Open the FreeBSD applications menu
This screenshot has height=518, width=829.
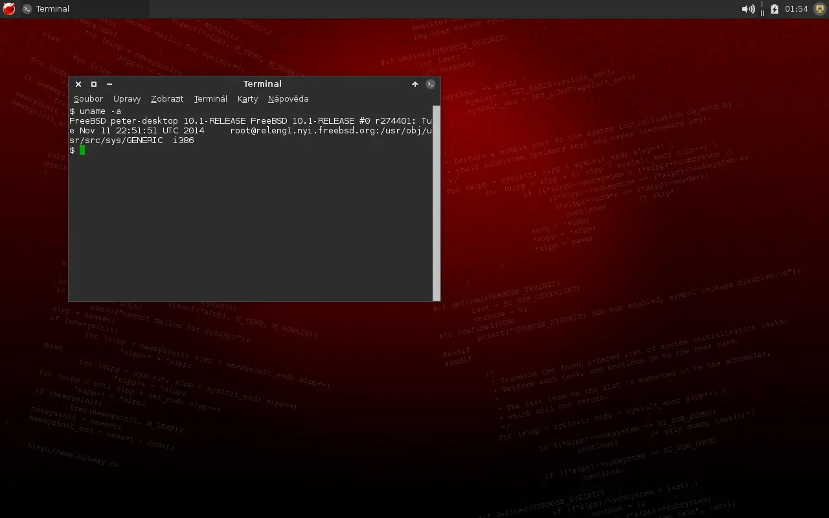(8, 8)
